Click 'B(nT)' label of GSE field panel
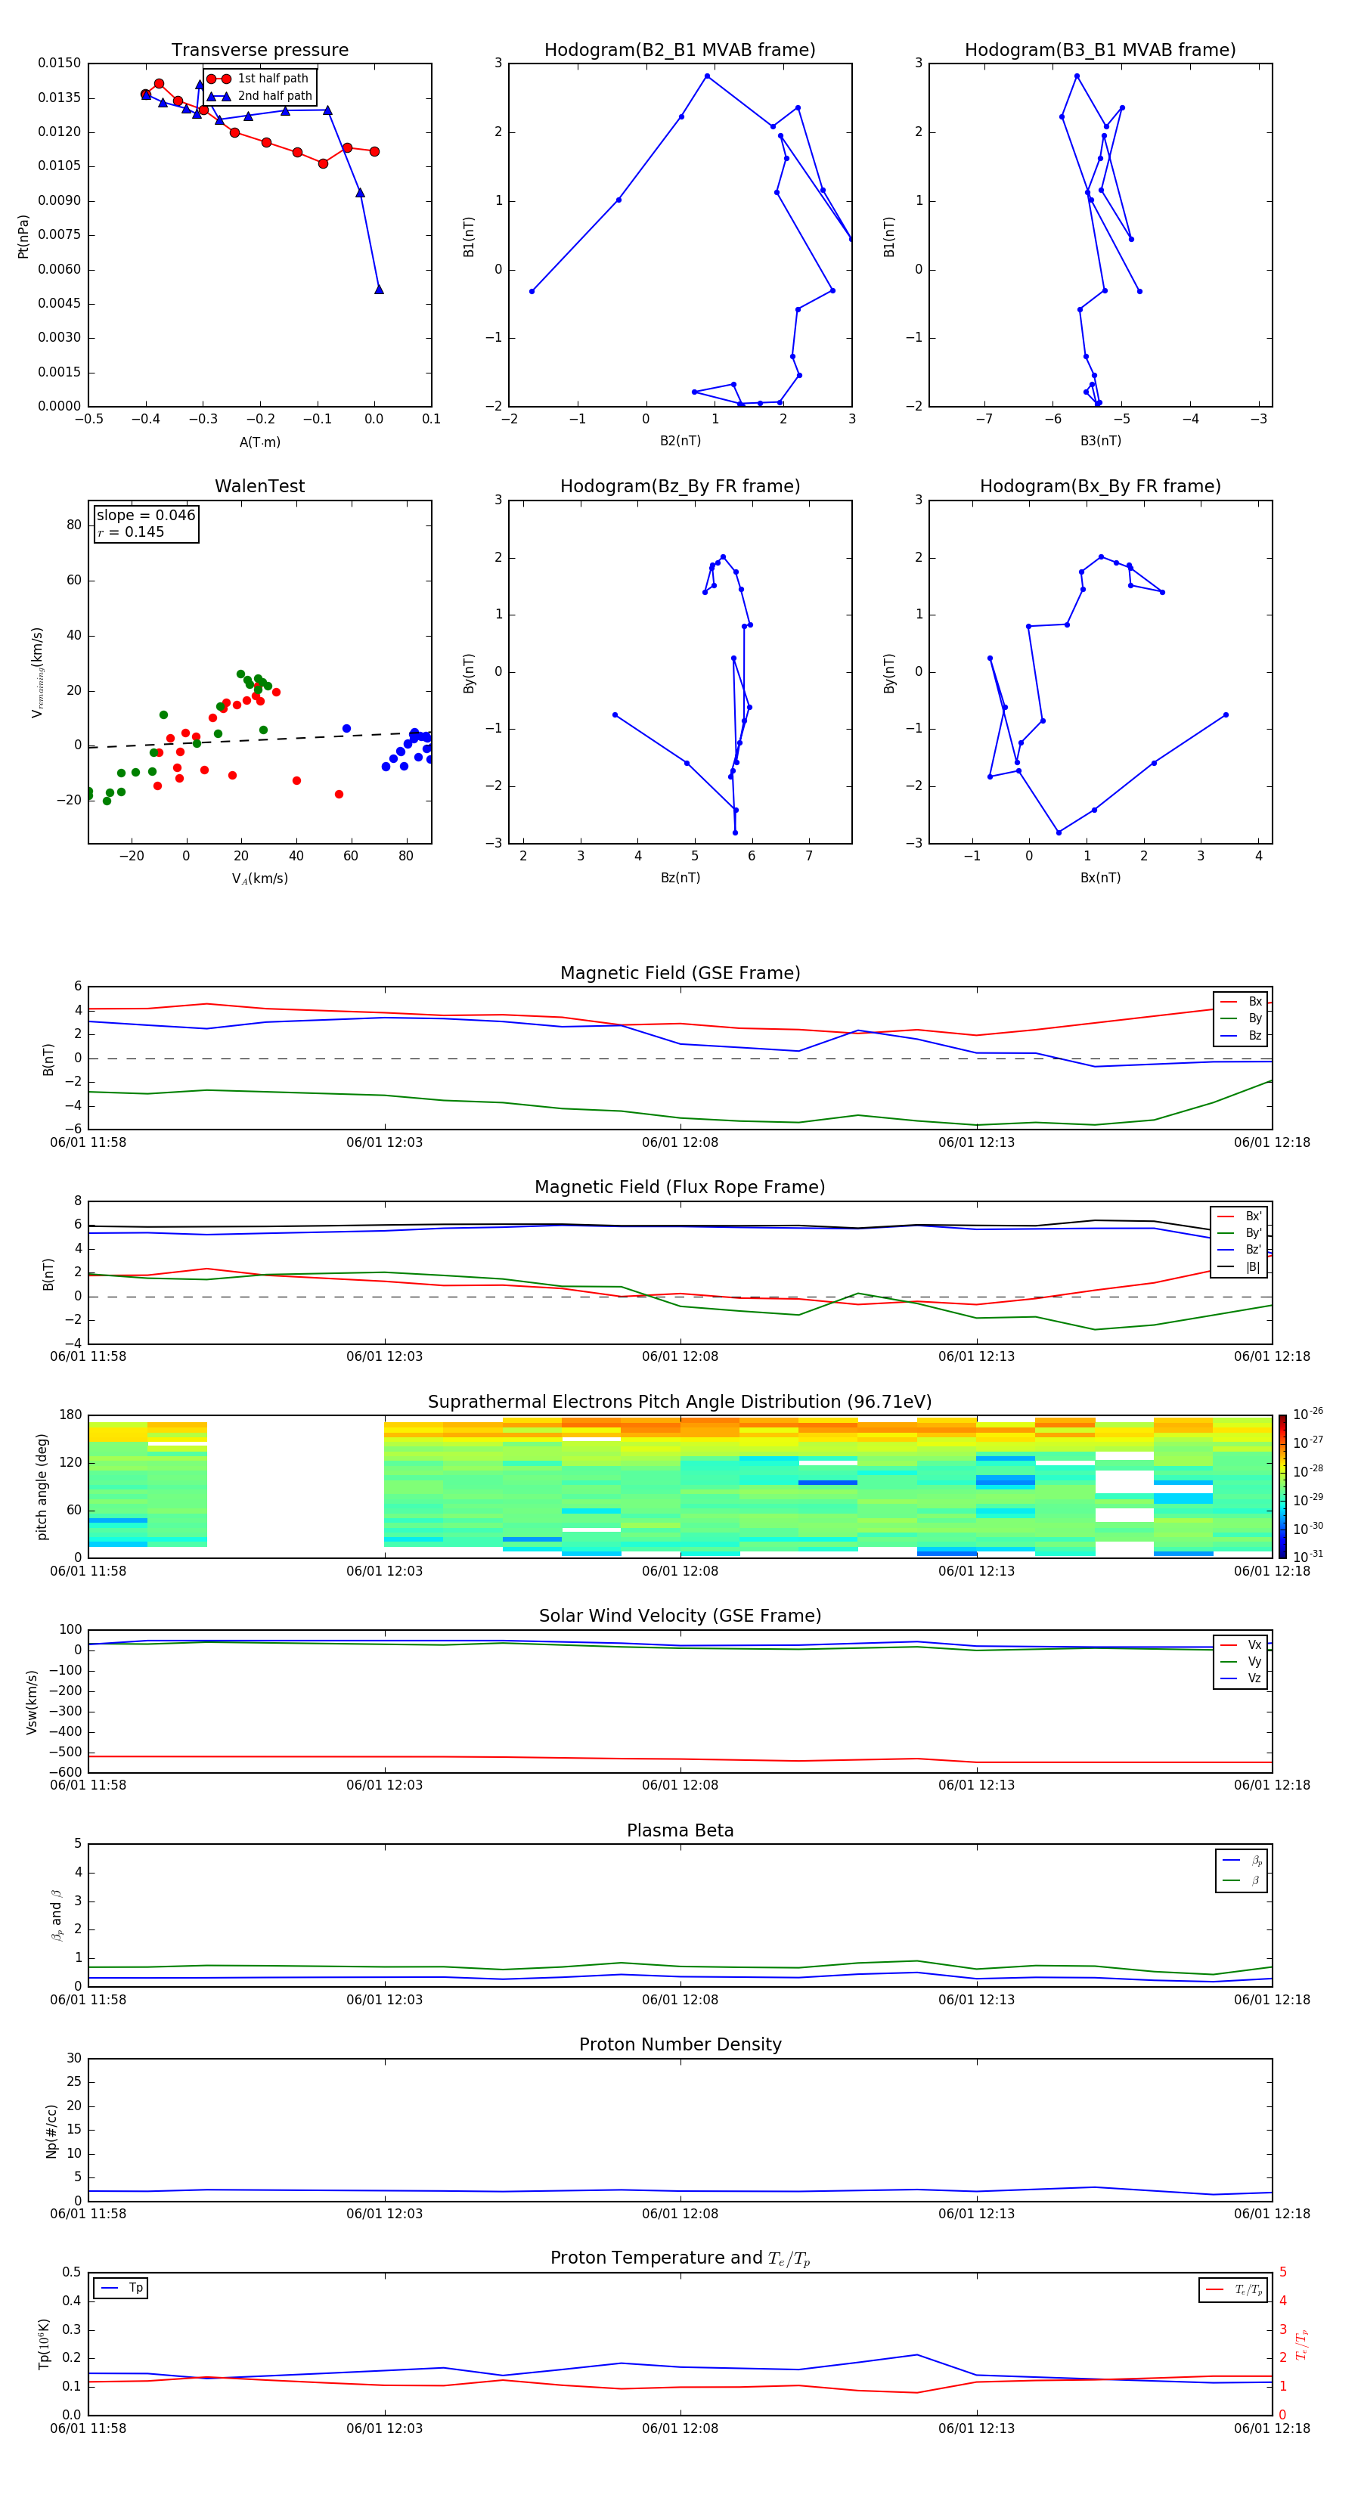Viewport: 1361px width, 2495px height. click(48, 1059)
